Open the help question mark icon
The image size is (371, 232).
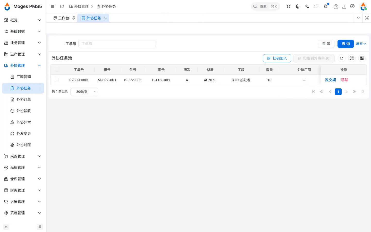pos(336,7)
